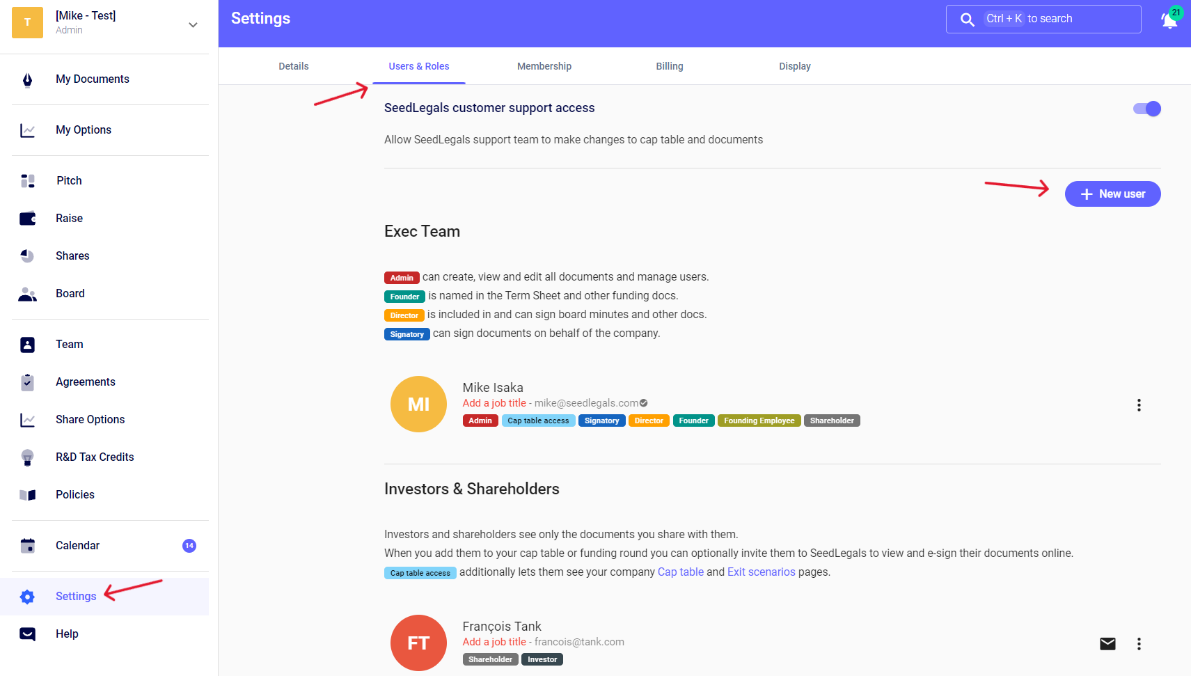1191x676 pixels.
Task: Open the Shares pie chart icon
Action: 28,256
